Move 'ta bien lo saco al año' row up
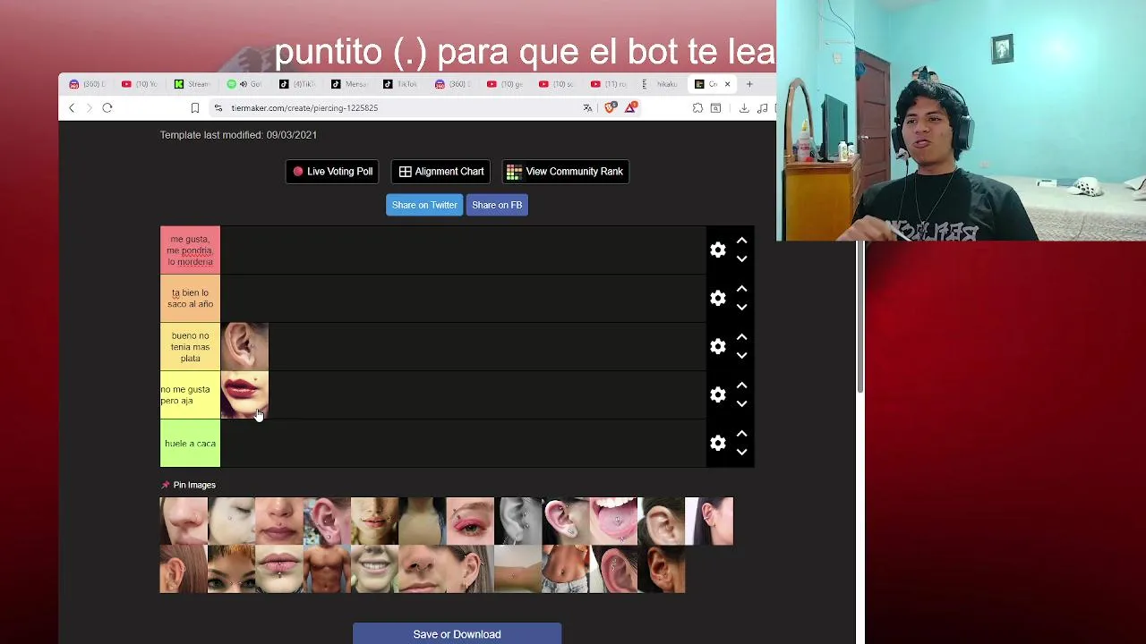1146x644 pixels. (x=741, y=289)
